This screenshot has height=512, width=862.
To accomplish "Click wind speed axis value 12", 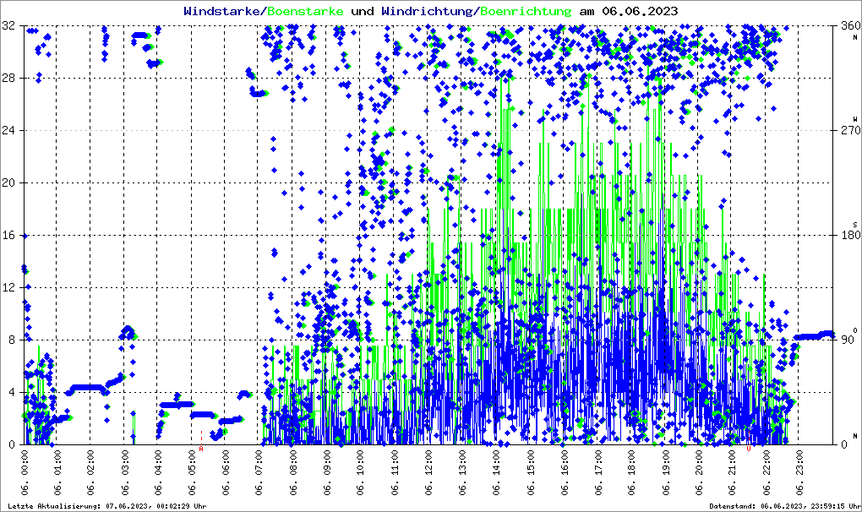I will pyautogui.click(x=8, y=288).
